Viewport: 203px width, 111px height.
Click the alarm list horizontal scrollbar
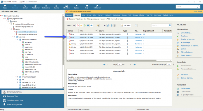click(x=112, y=60)
